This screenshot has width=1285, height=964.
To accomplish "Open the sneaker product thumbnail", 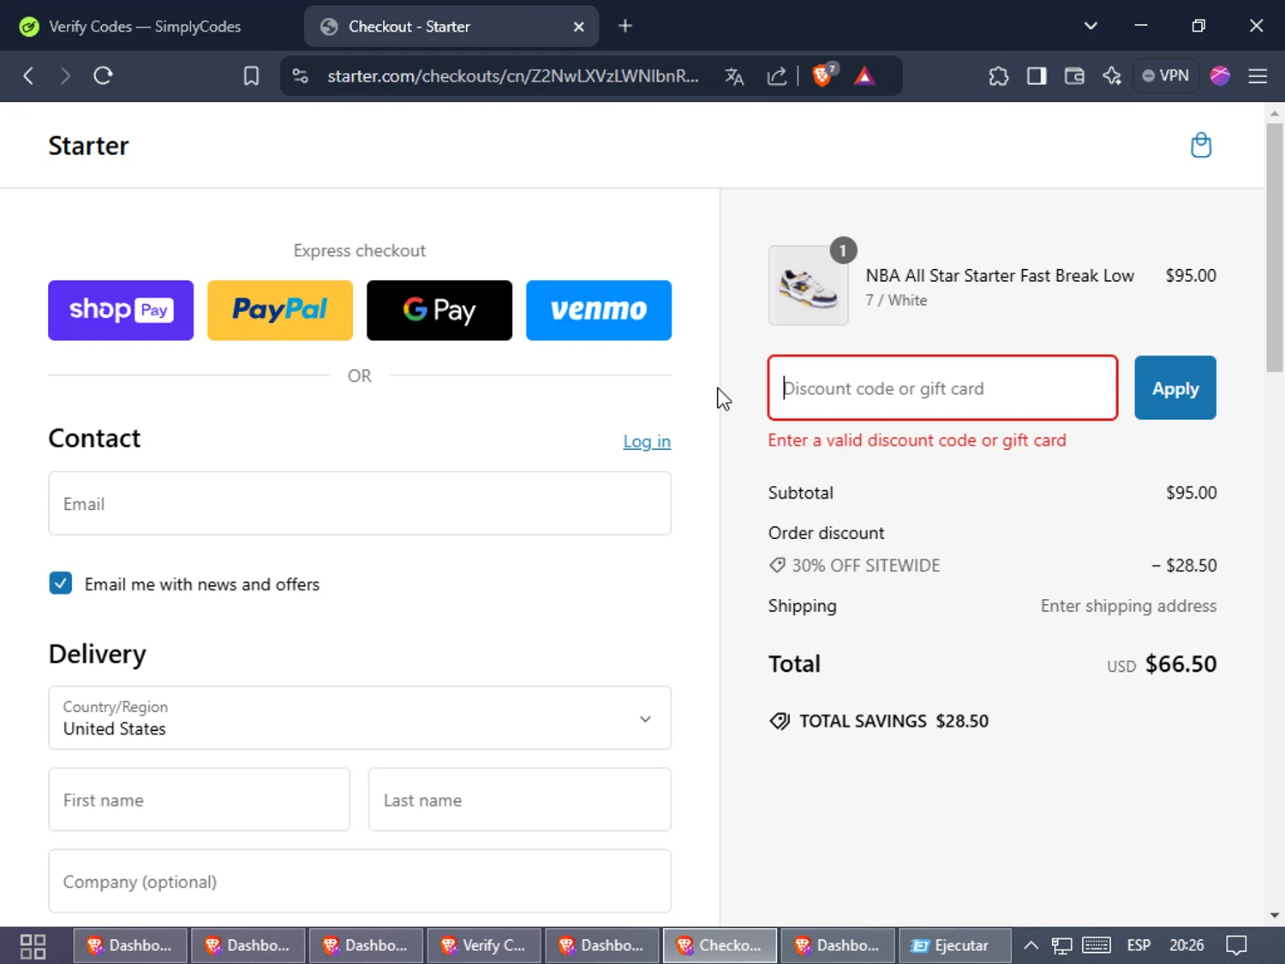I will tap(809, 285).
